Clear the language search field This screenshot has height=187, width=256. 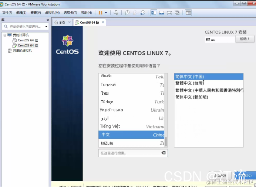click(164, 153)
